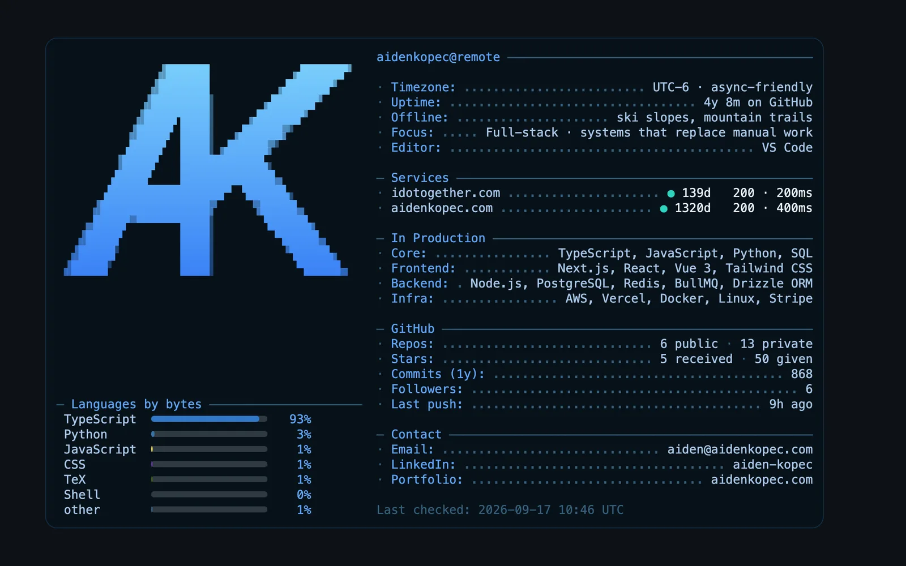Click the Last checked timestamp line
The image size is (906, 566).
click(500, 510)
